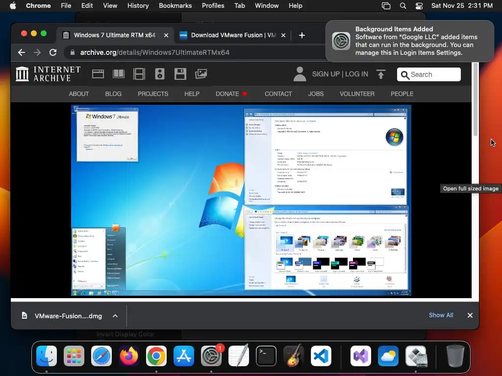Click the Archive Search input field

click(429, 74)
